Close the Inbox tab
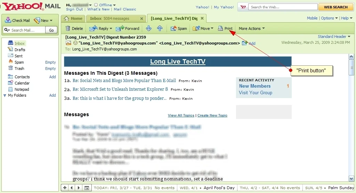 141,19
